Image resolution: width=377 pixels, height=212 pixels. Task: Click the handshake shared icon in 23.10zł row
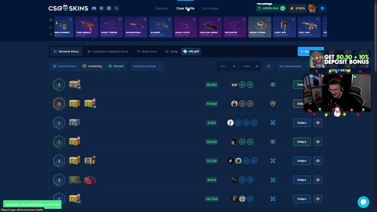tap(273, 142)
